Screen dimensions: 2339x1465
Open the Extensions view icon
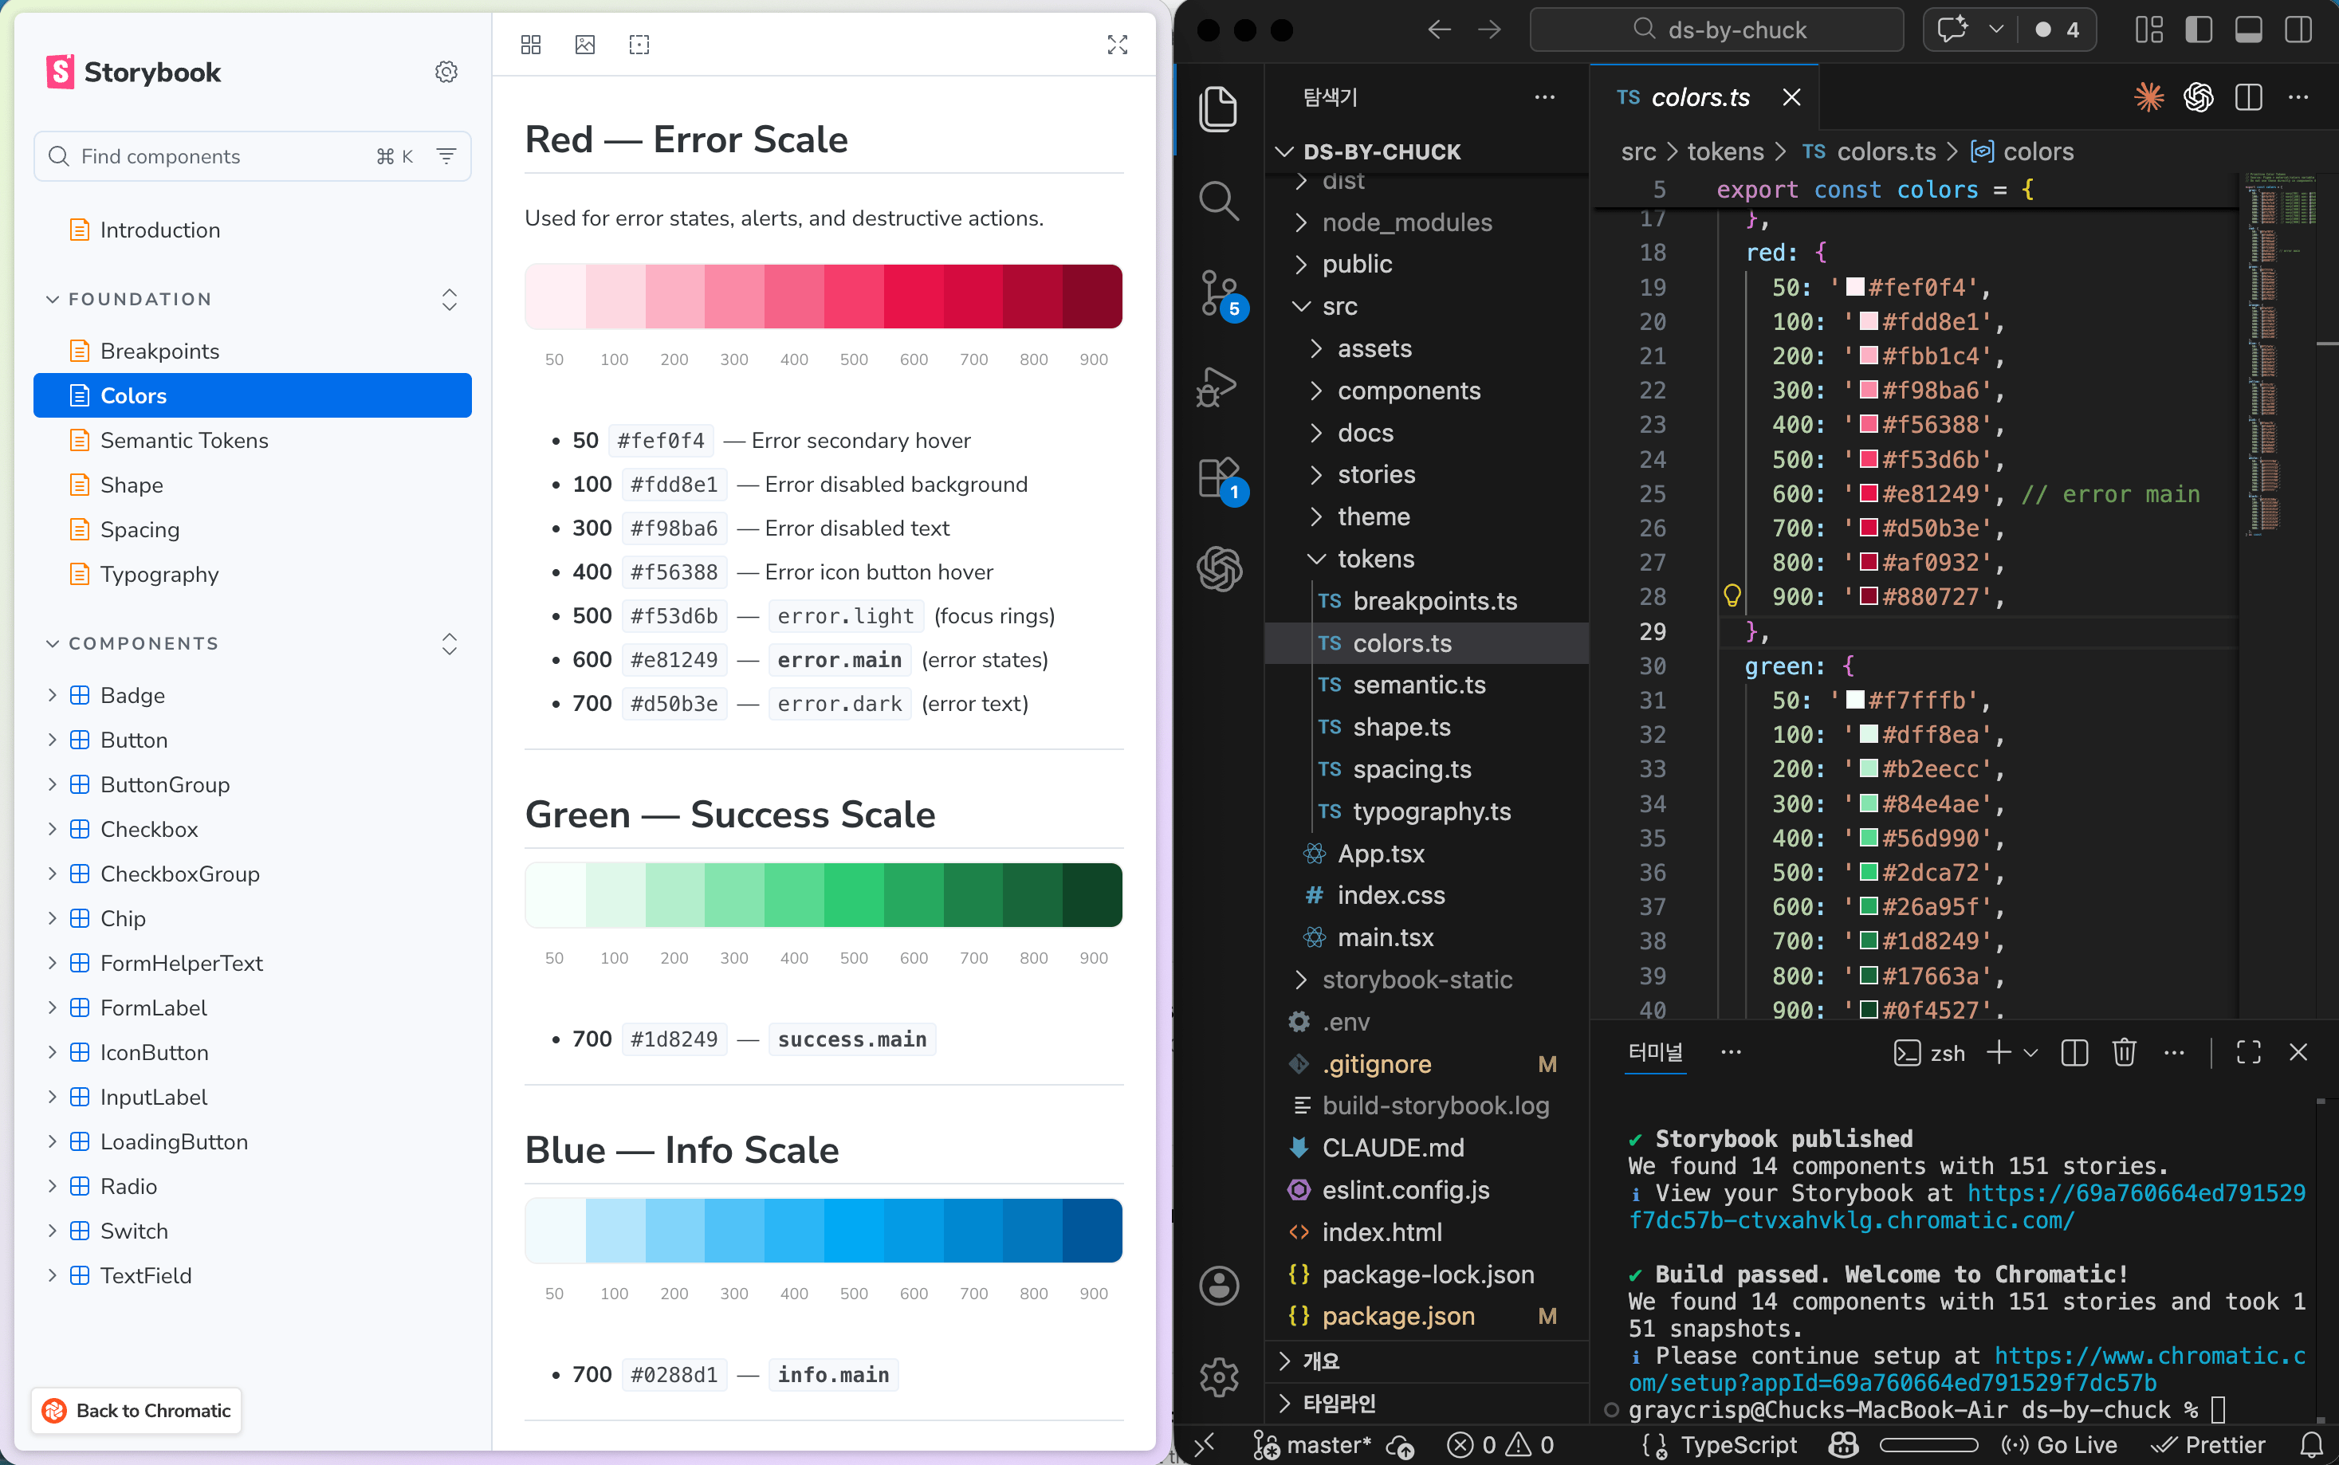pos(1218,477)
